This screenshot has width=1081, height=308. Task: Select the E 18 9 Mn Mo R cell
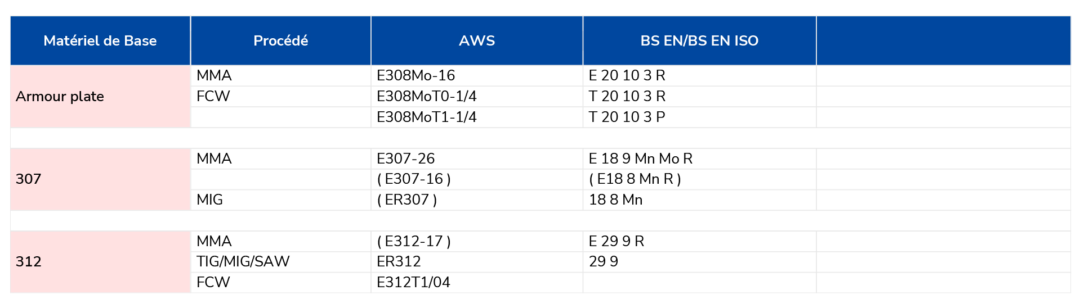point(700,158)
